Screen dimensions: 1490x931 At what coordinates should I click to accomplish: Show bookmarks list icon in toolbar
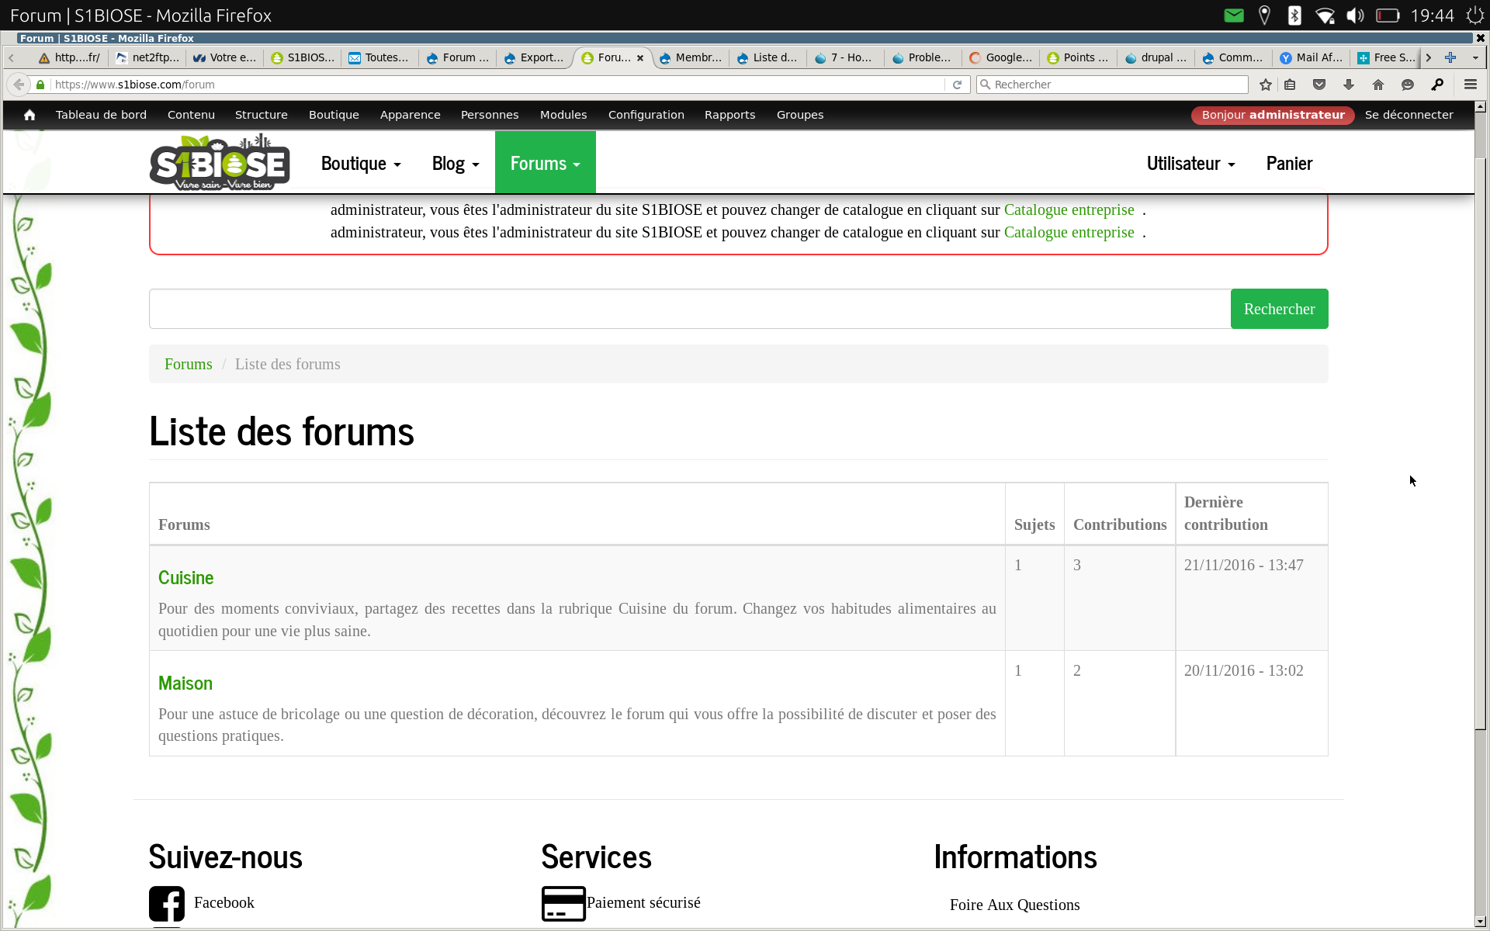[x=1290, y=85]
